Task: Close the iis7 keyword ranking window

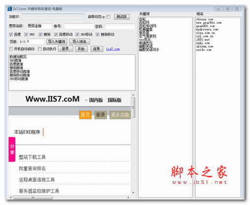Action: click(x=237, y=9)
